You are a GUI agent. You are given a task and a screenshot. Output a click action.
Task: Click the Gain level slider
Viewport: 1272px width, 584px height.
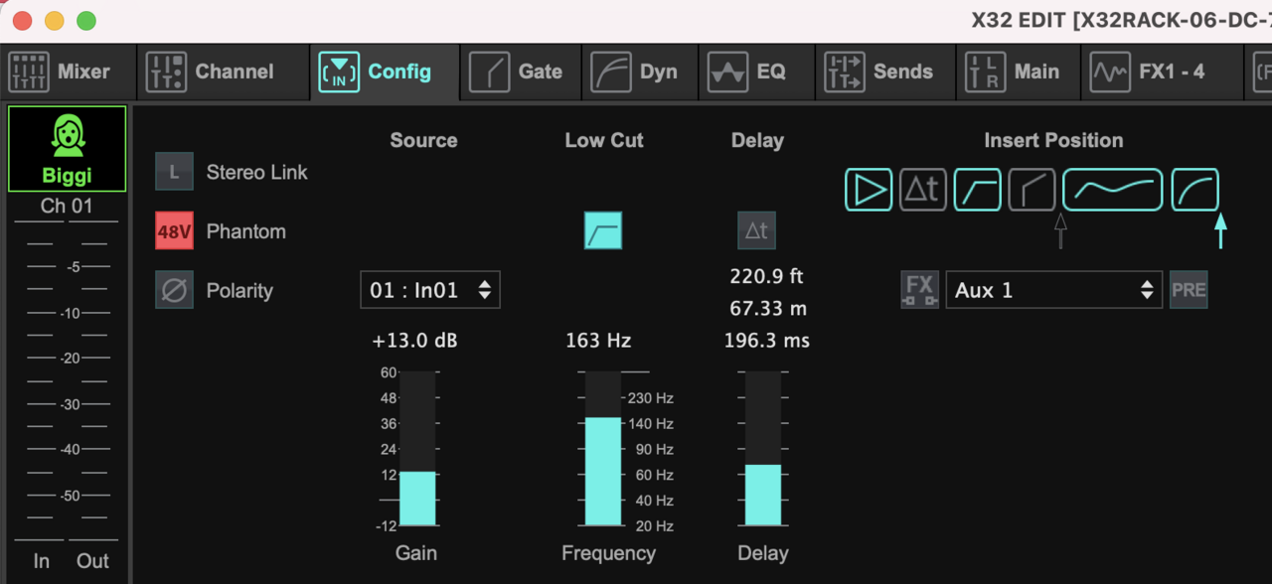[417, 449]
